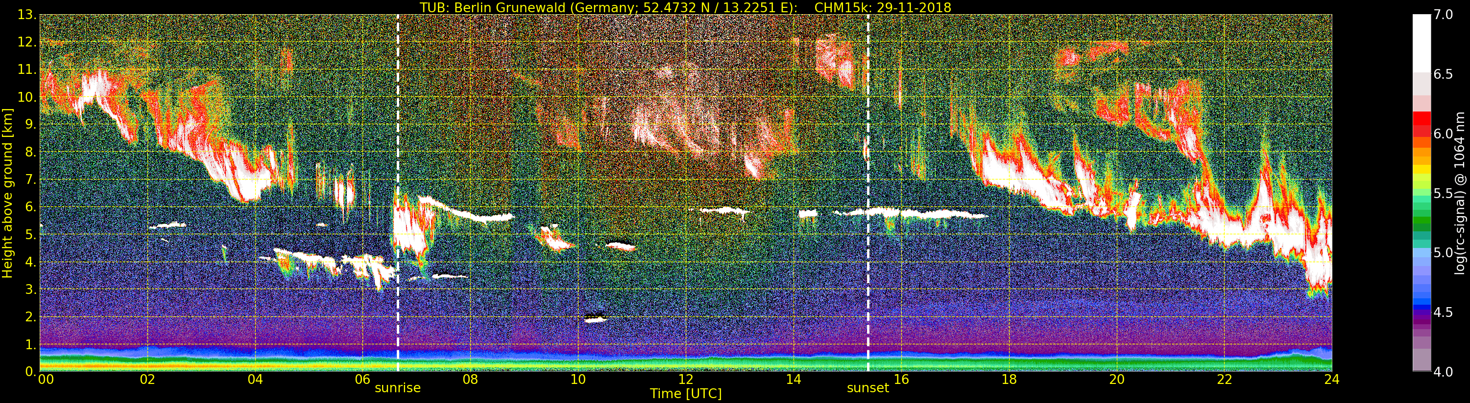Click the height axis tick '8.'

pyautogui.click(x=31, y=152)
